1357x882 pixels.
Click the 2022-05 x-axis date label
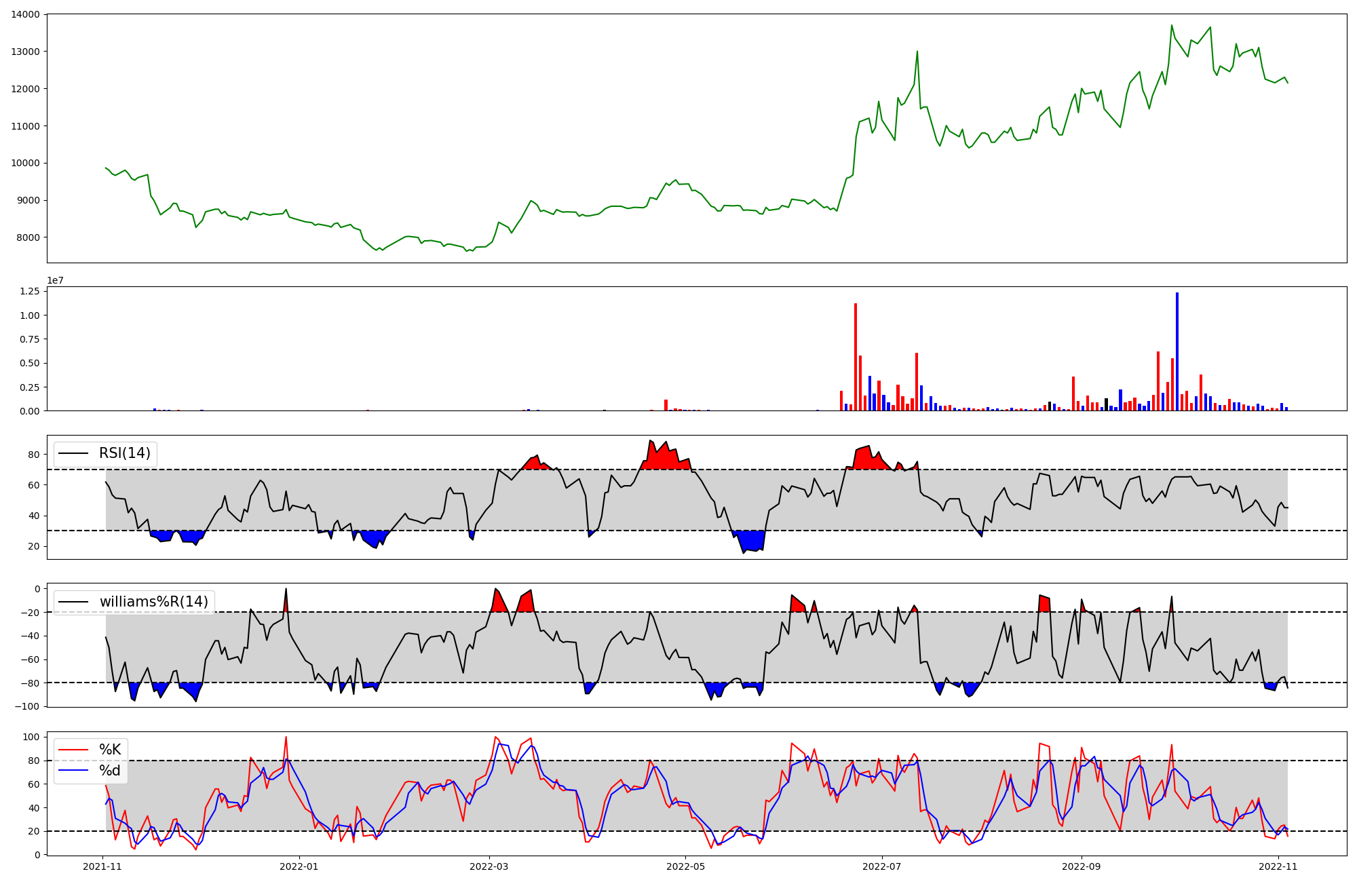[685, 866]
